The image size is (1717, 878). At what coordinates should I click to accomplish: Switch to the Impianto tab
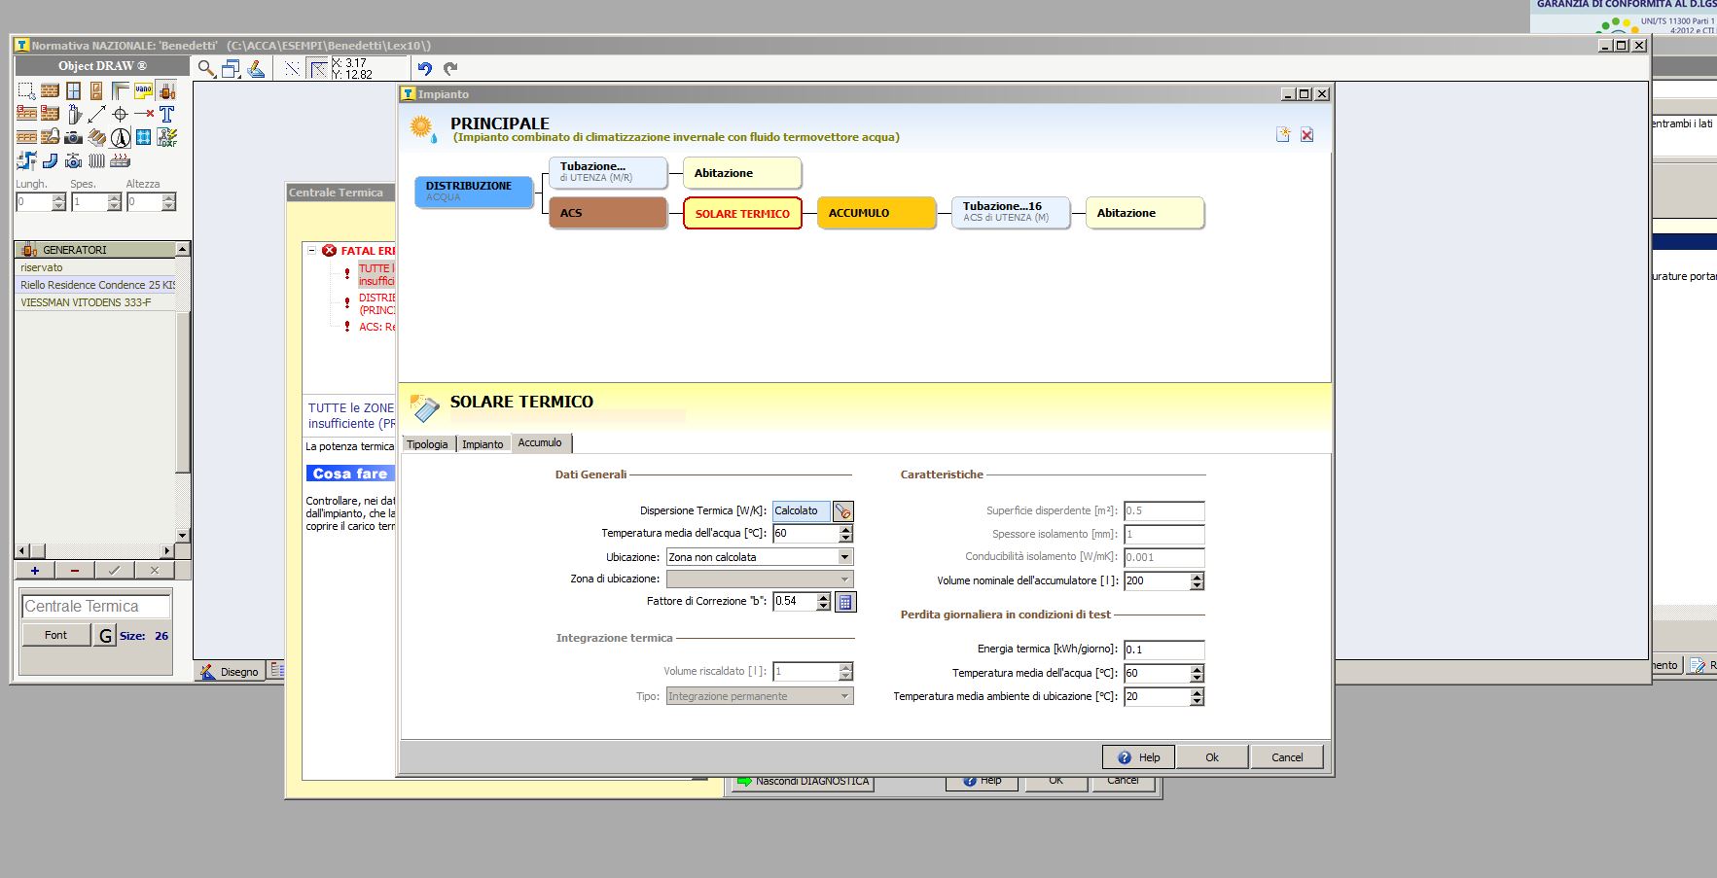click(483, 444)
